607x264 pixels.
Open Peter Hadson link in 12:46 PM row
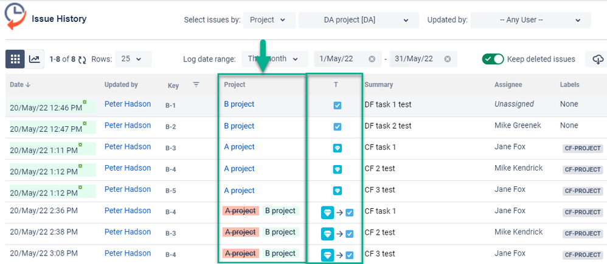(128, 104)
